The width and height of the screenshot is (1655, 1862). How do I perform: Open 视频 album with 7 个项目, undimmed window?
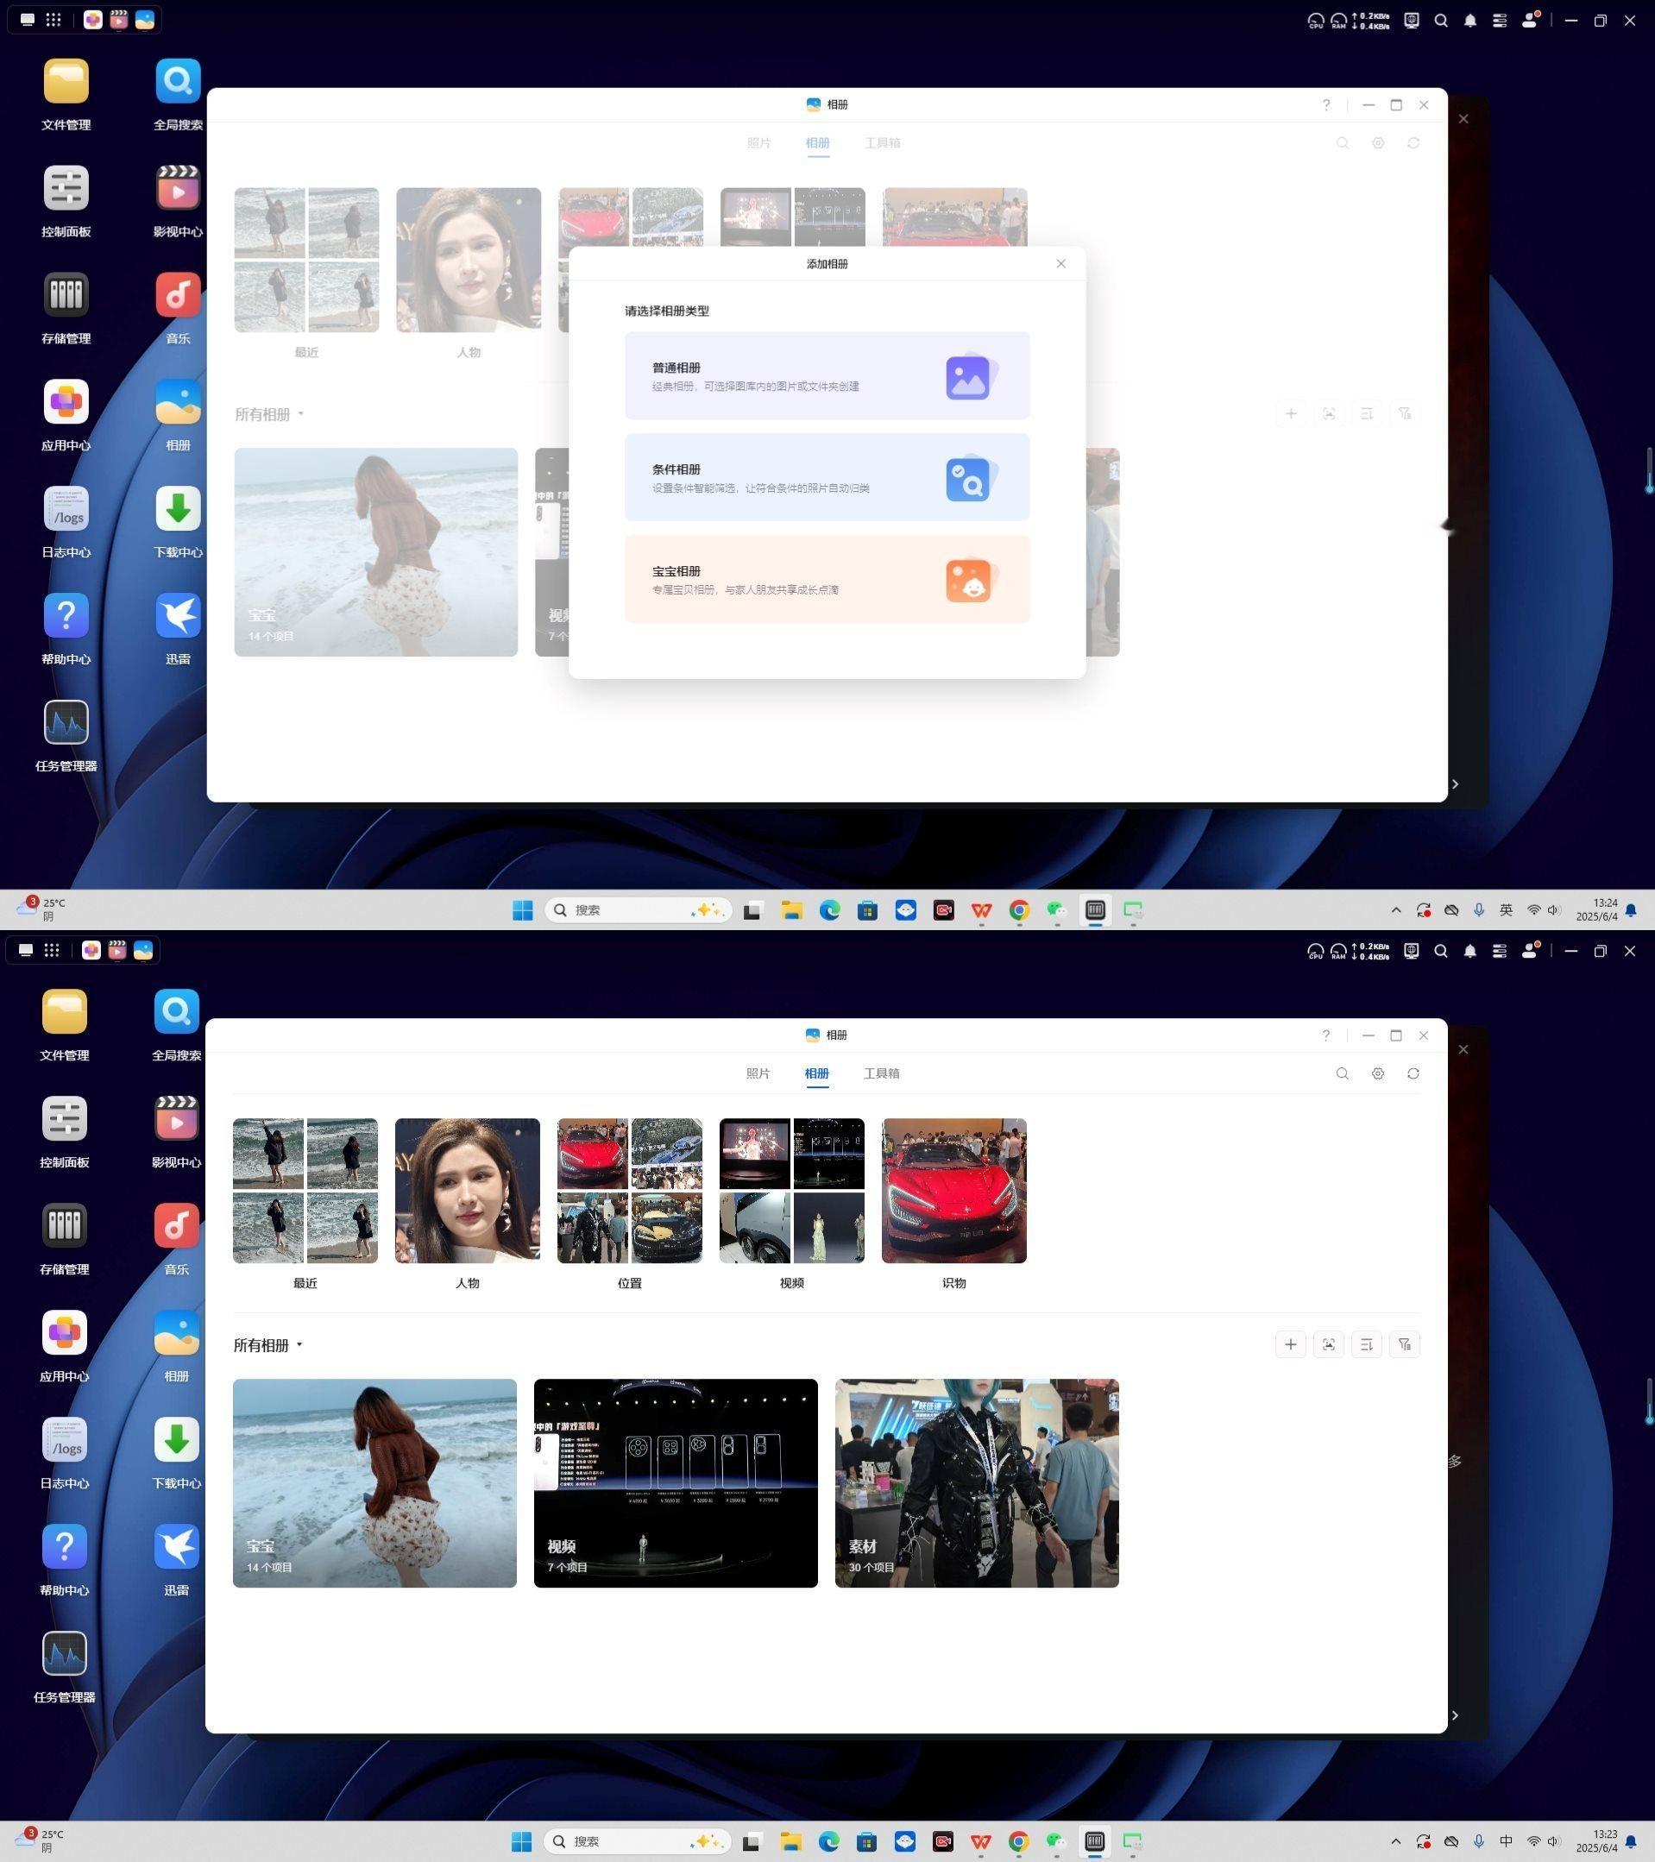(676, 1483)
